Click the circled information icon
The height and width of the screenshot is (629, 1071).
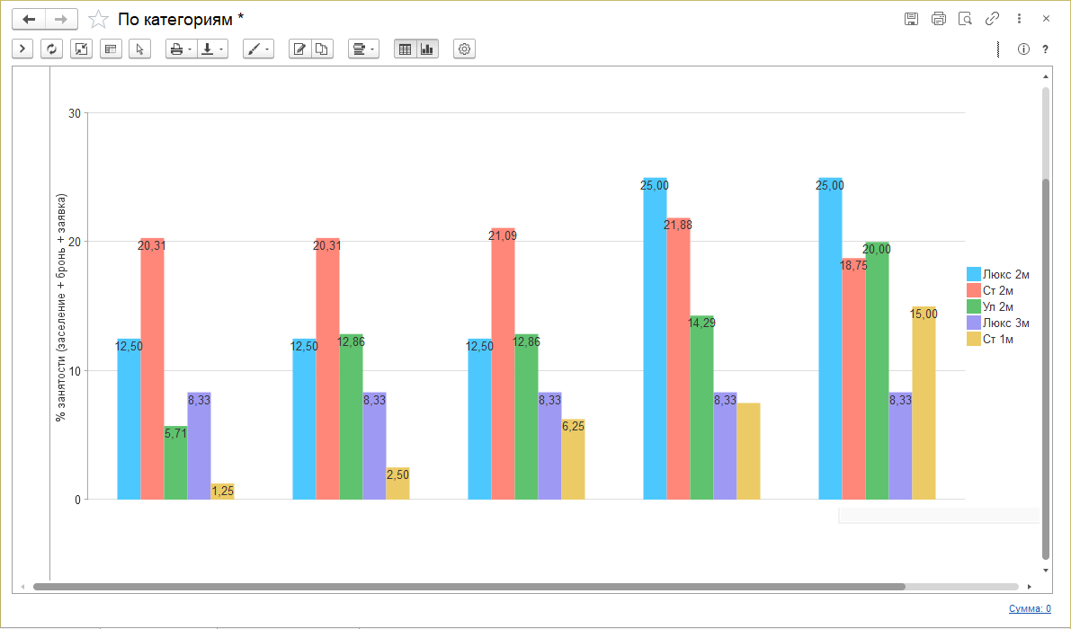tap(1023, 49)
